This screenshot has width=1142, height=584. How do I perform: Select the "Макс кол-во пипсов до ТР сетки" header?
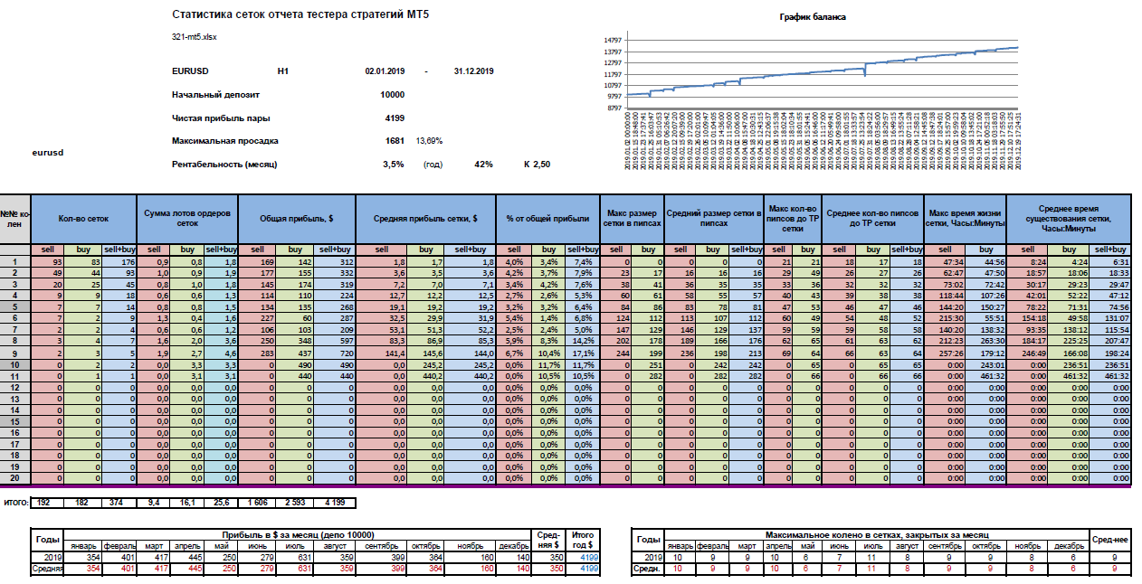792,218
